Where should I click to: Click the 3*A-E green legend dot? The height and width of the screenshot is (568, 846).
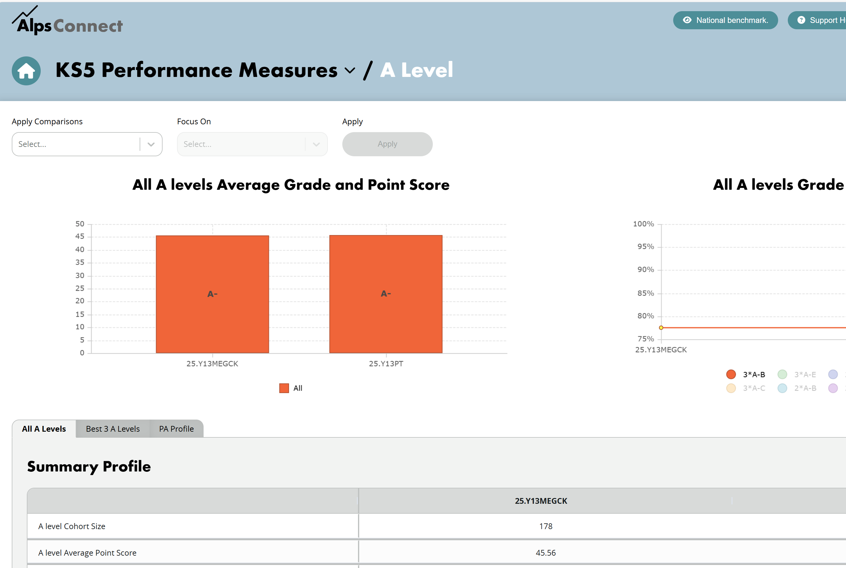click(x=782, y=374)
